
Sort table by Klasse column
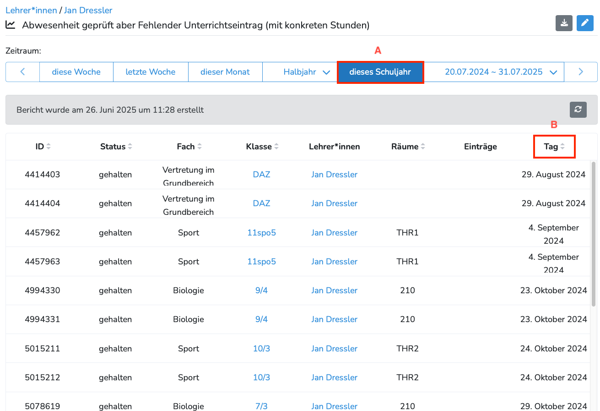(262, 147)
